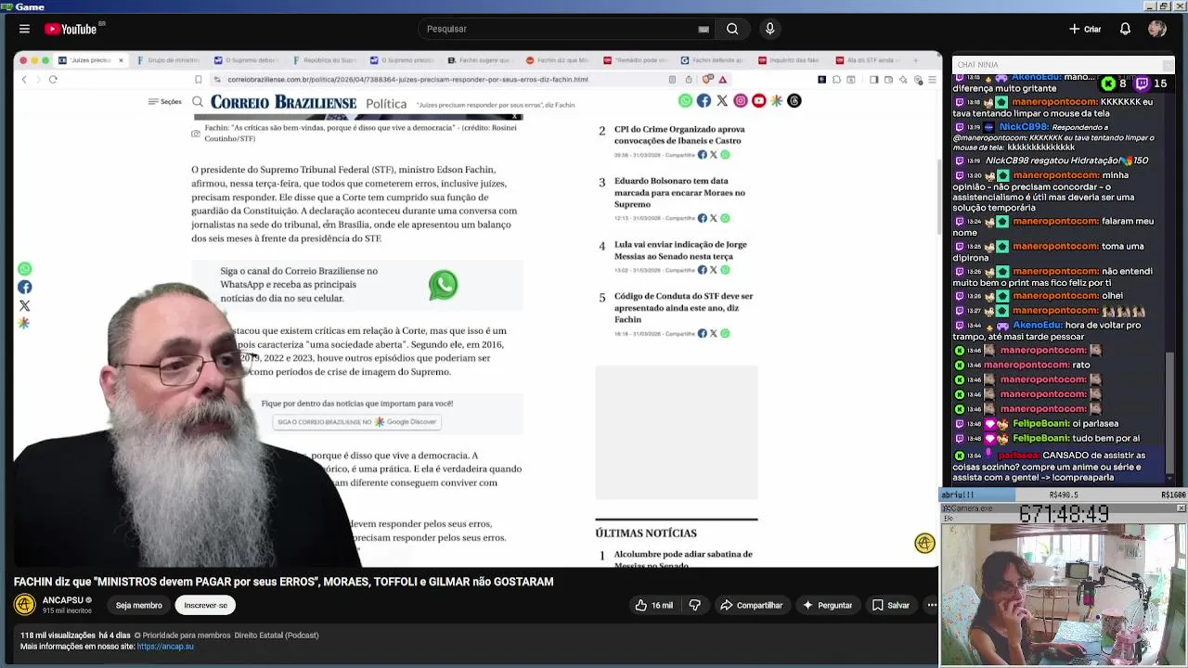
Task: Share the video via Compartilhar
Action: (751, 605)
